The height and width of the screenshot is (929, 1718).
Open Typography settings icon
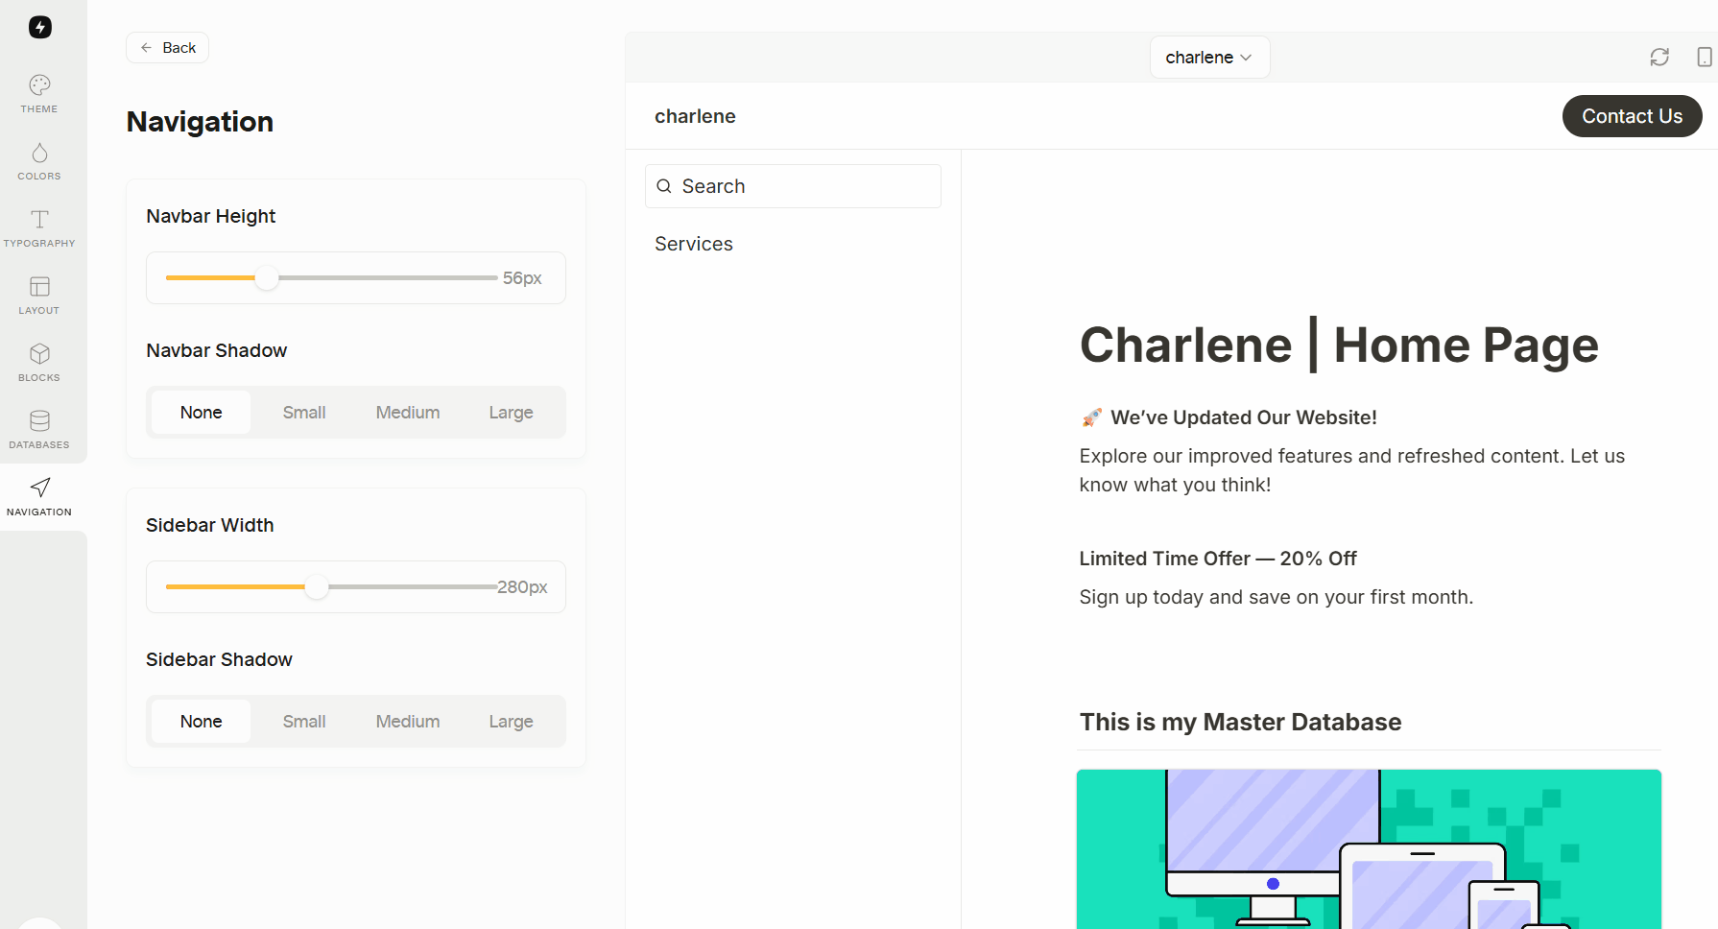click(39, 220)
